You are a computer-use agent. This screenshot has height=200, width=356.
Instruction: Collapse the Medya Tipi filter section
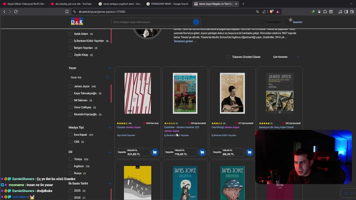pos(110,127)
